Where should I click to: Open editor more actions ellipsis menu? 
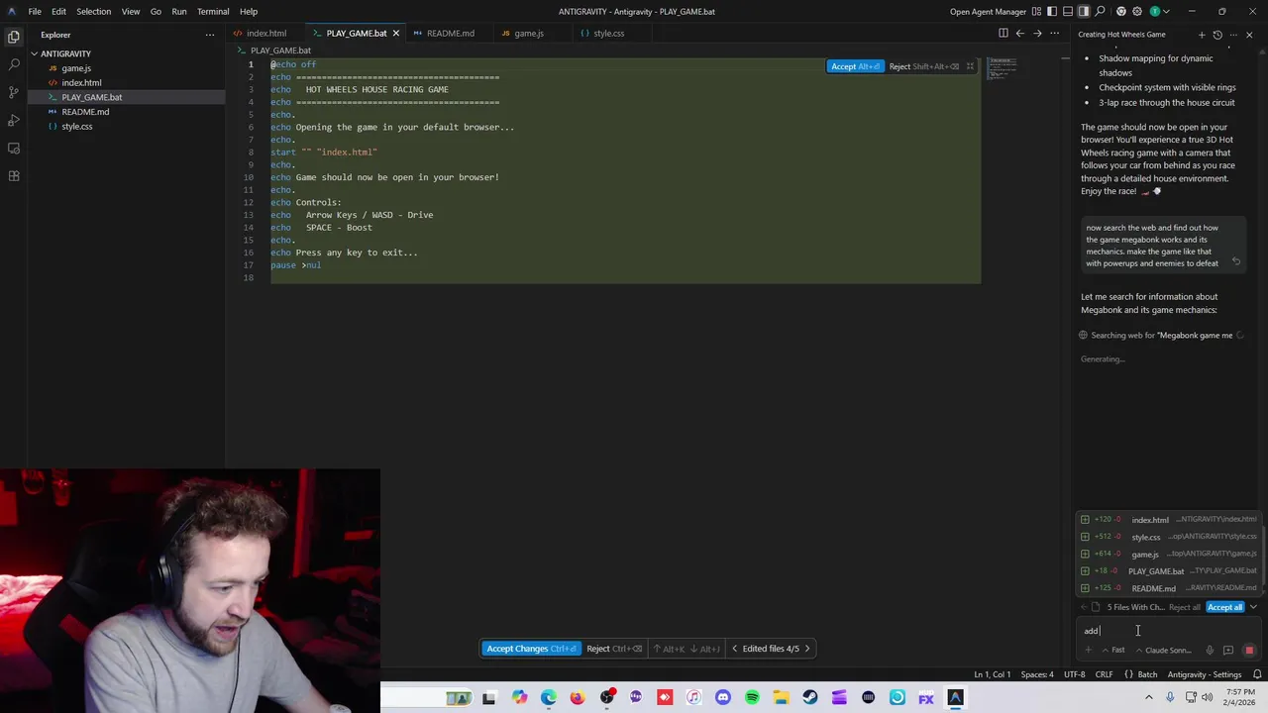point(1055,33)
